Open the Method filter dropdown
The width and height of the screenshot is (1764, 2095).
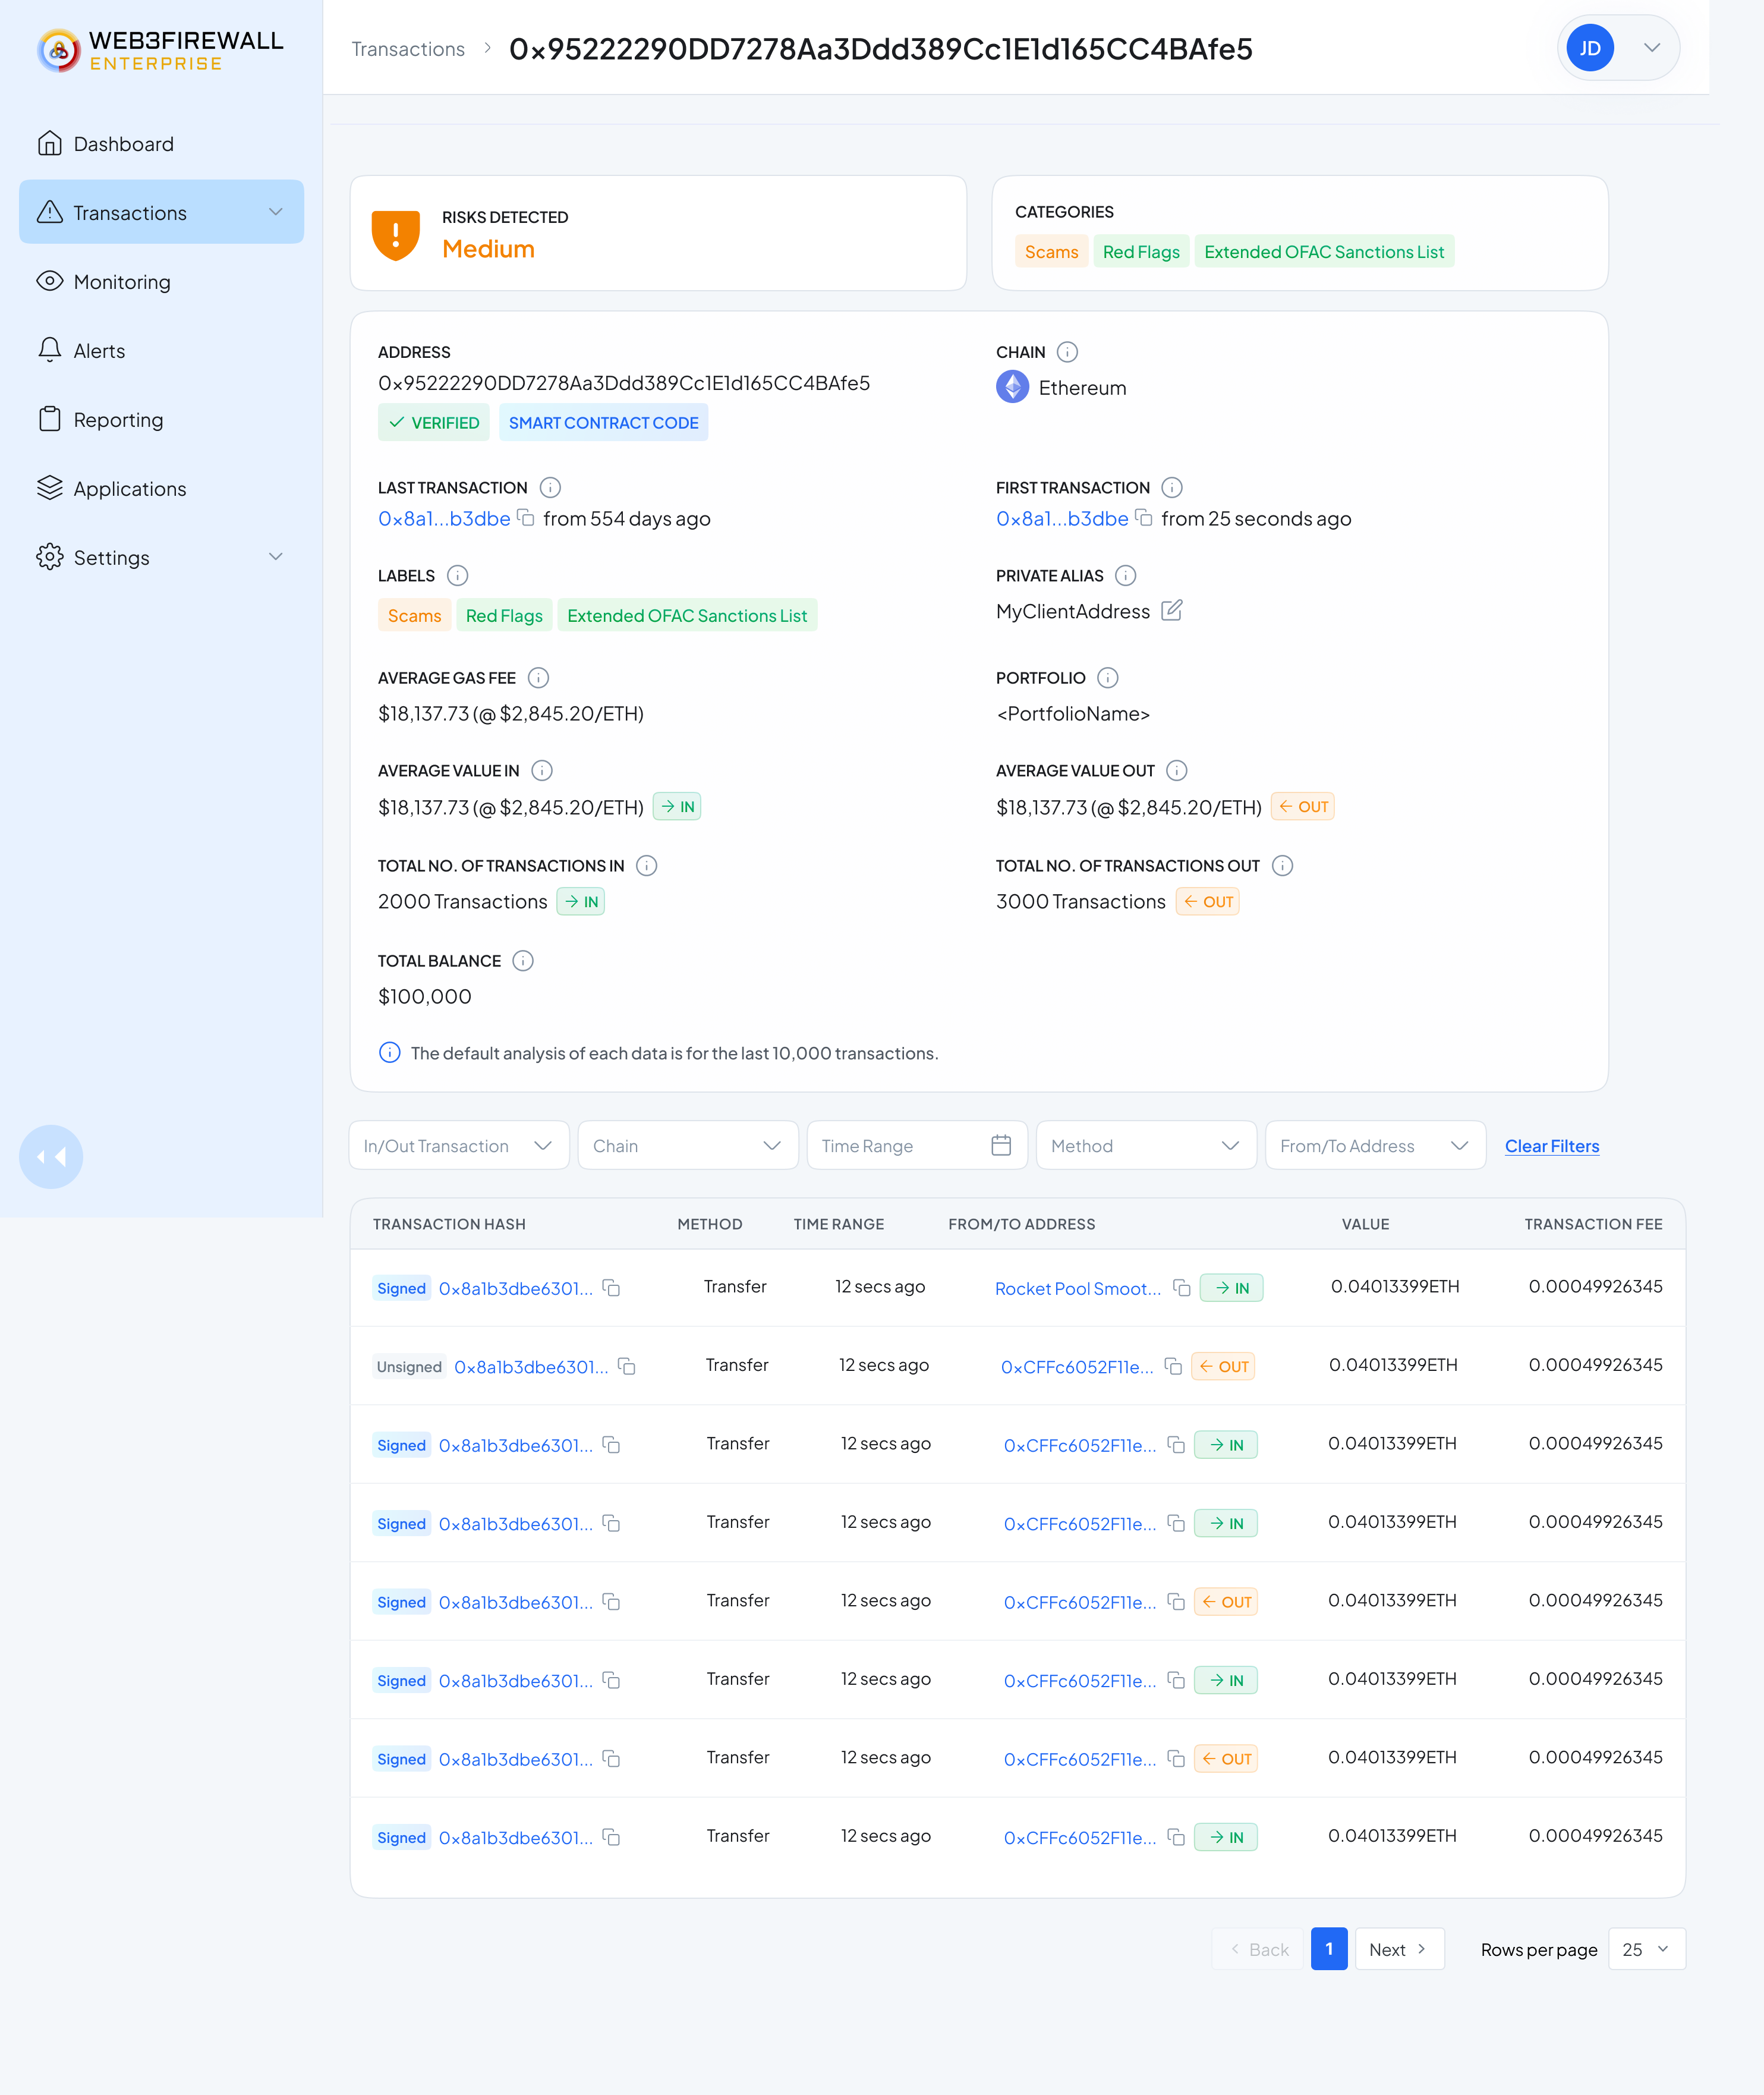click(1146, 1145)
